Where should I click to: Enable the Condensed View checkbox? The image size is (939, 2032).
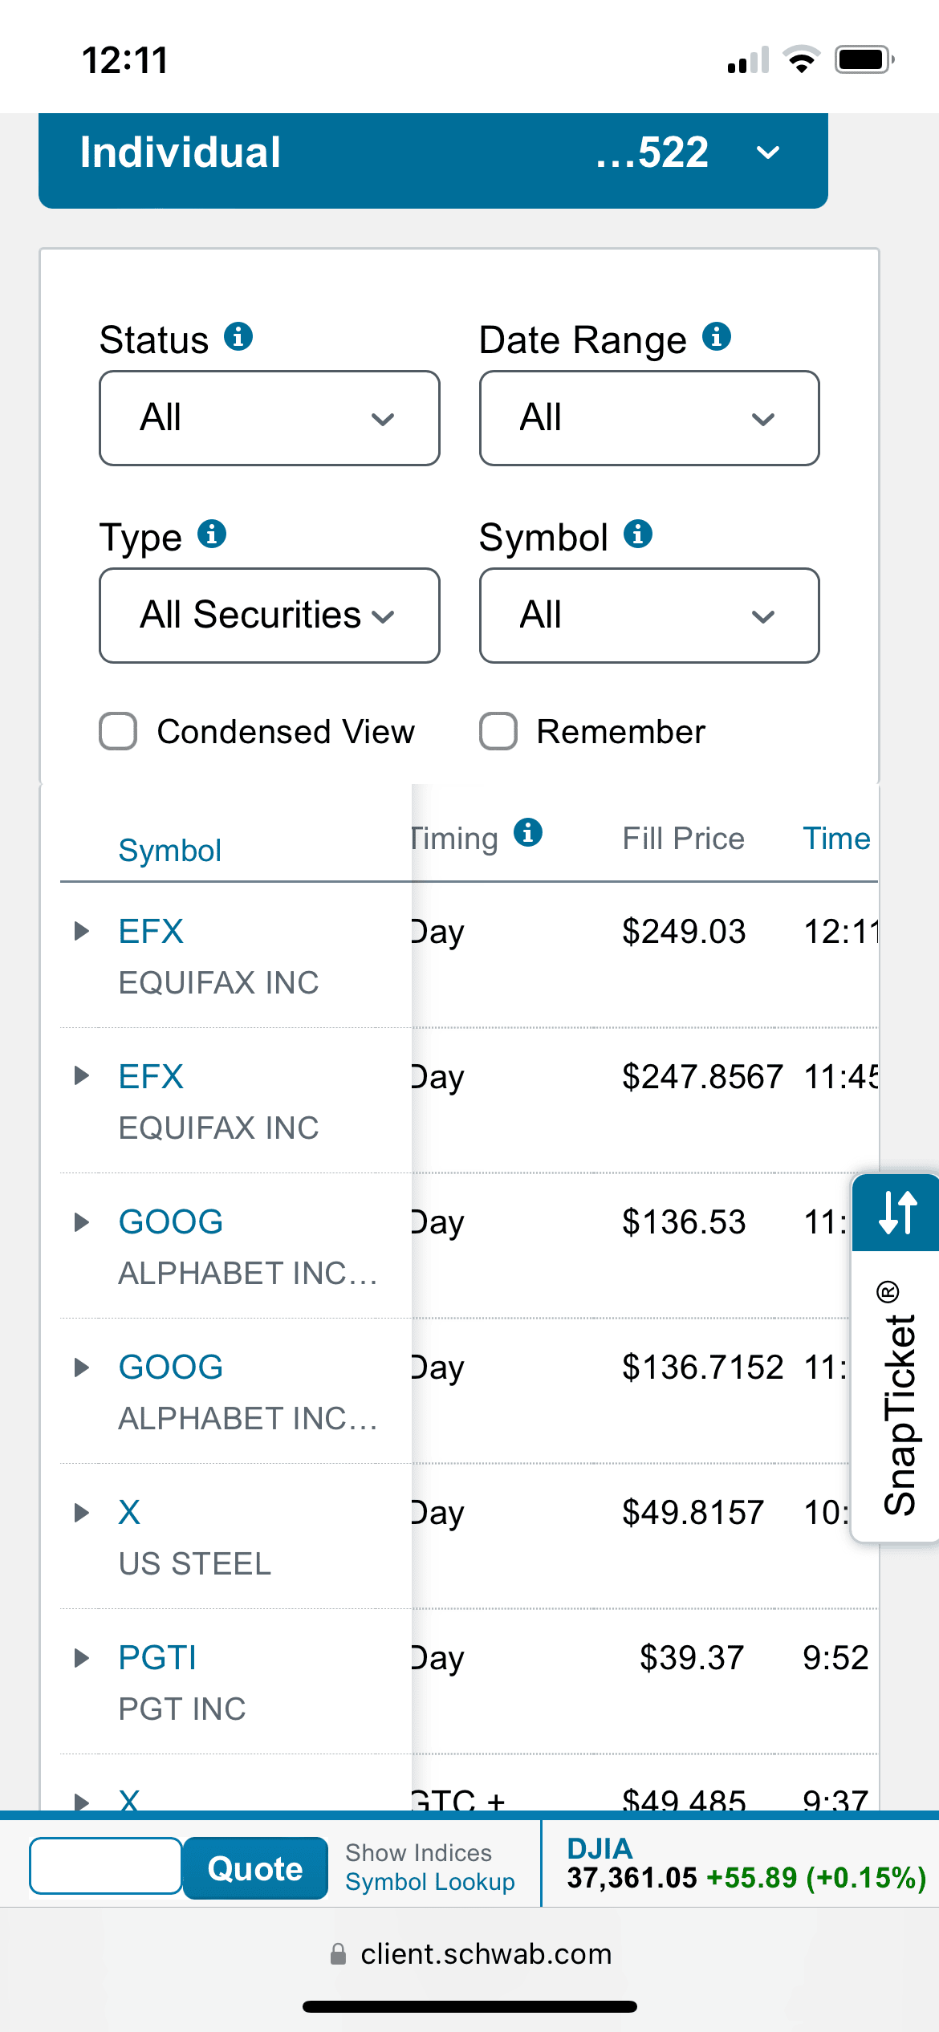(x=118, y=731)
